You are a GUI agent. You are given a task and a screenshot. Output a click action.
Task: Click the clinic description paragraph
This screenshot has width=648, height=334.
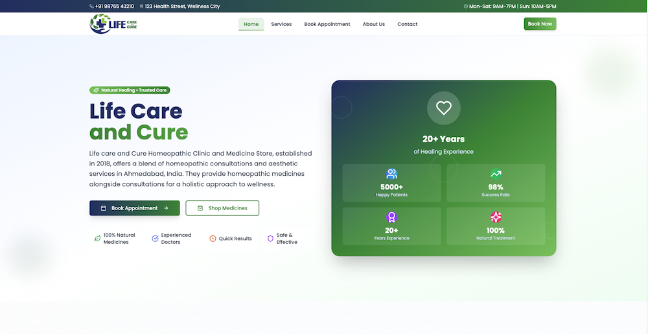[x=200, y=169]
